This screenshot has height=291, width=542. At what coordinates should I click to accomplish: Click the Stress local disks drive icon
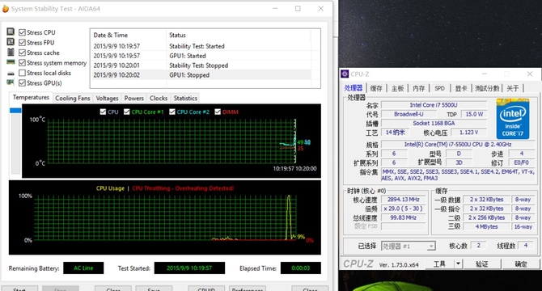click(x=11, y=74)
